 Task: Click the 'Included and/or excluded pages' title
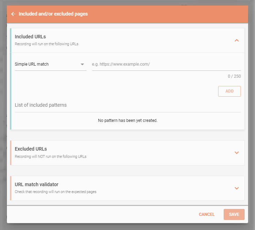(53, 14)
